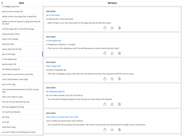Open notes icon for 'go to the dogs'
The width and height of the screenshot is (182, 136).
pos(119,28)
